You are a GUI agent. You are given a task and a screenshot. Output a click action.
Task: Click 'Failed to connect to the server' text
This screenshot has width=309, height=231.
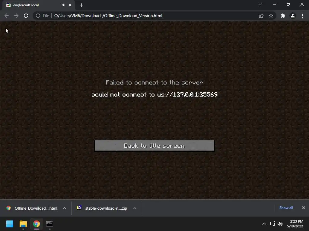(154, 82)
